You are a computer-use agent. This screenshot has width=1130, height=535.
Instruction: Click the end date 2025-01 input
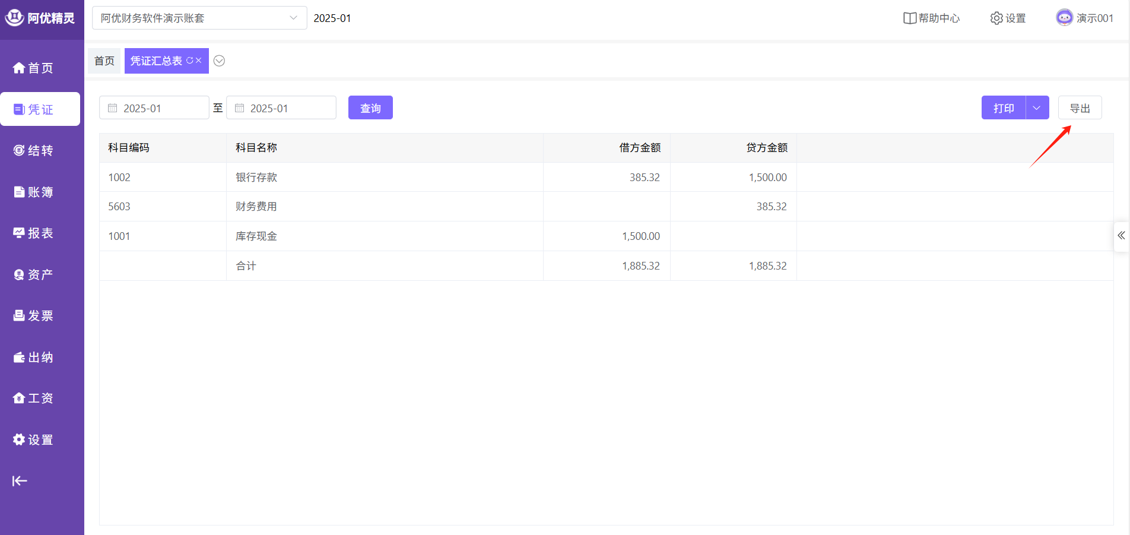pos(281,108)
